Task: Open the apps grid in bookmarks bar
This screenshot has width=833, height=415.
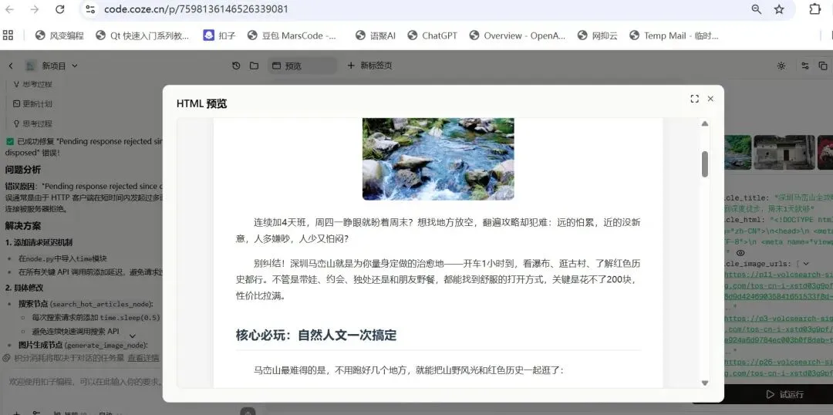Action: [8, 35]
